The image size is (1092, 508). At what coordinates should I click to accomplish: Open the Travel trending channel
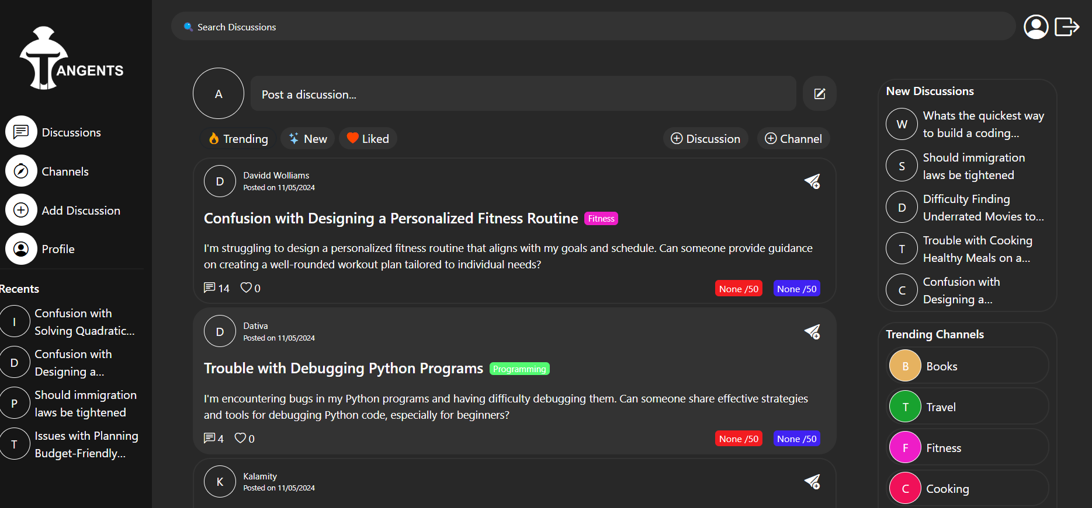point(968,407)
